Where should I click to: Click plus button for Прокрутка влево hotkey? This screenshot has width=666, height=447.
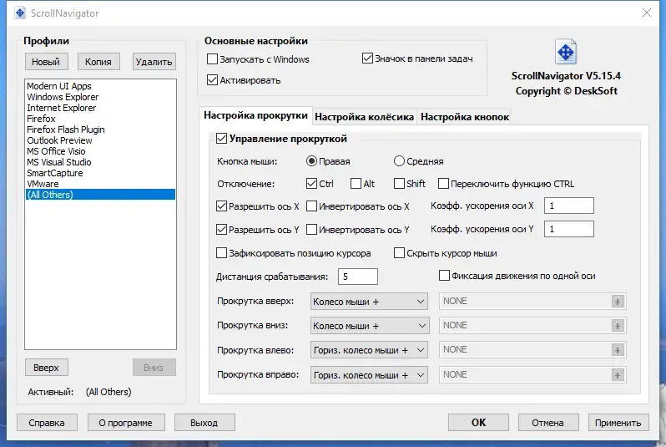coord(617,350)
